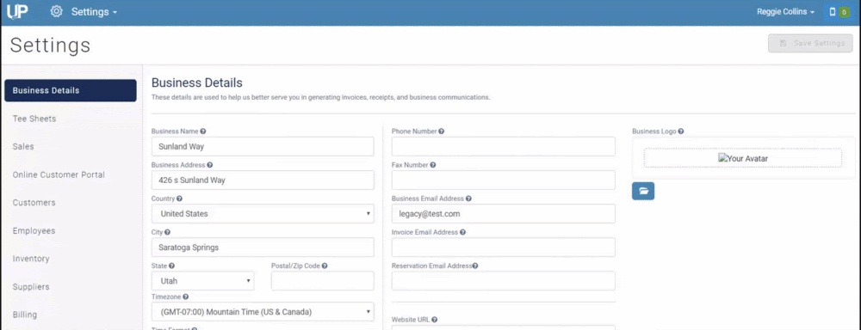Click Timezone help icon
Image resolution: width=861 pixels, height=330 pixels.
tap(186, 297)
